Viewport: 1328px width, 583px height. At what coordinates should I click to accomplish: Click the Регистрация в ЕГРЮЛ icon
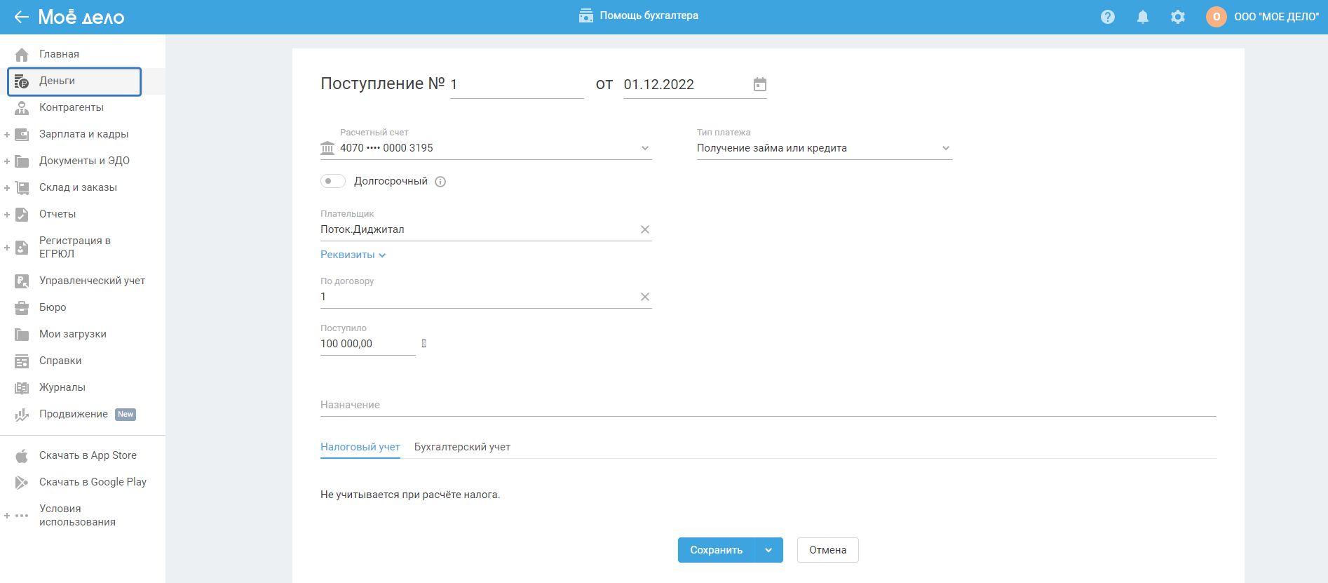tap(22, 247)
